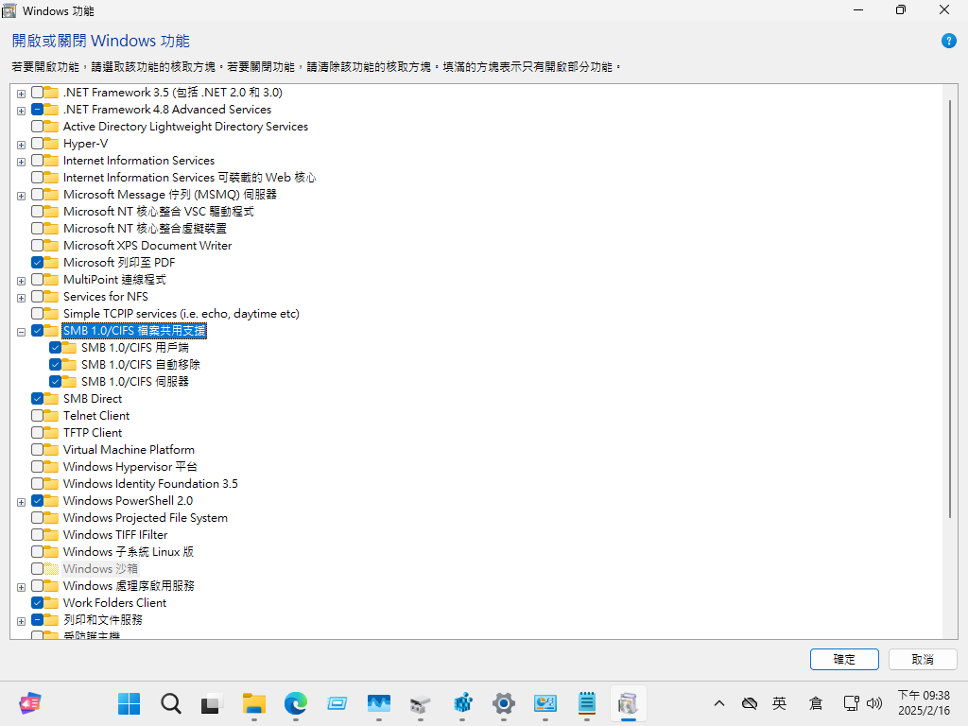Image resolution: width=968 pixels, height=726 pixels.
Task: Select Windows 子系統 Linux 版 item
Action: (x=128, y=552)
